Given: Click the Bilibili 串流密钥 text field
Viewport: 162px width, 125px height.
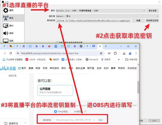Looking at the screenshot, I should tap(73, 120).
